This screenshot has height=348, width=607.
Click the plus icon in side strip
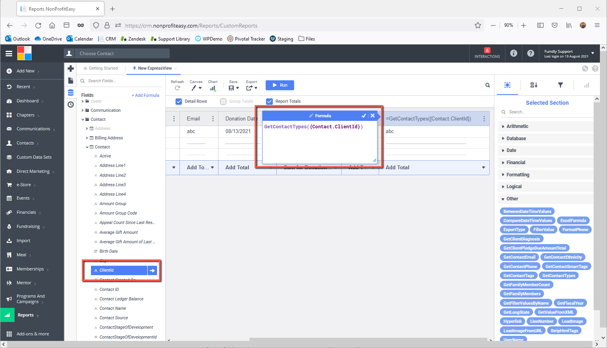click(71, 68)
